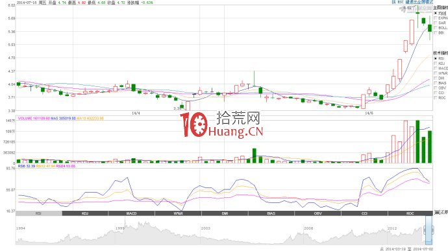Switch to the CCI tab below chart
The width and height of the screenshot is (448, 251).
365,213
